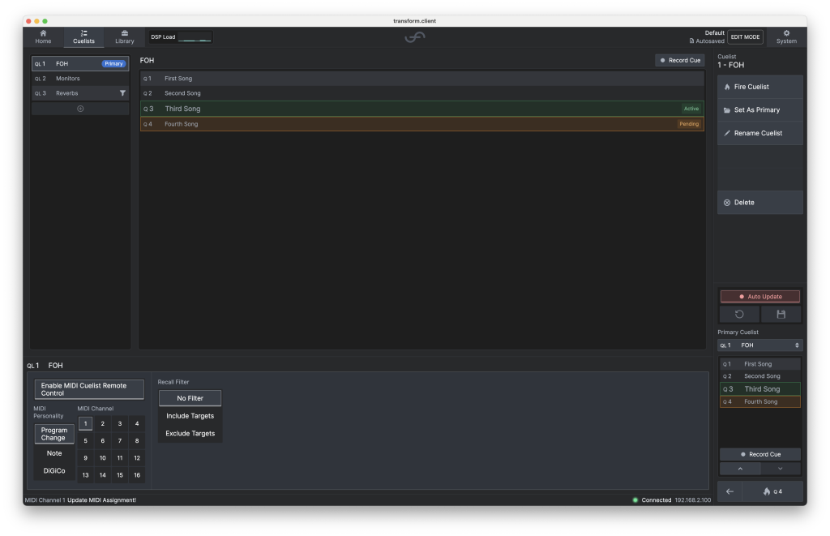
Task: Select DiGiCo MIDI personality
Action: click(54, 471)
